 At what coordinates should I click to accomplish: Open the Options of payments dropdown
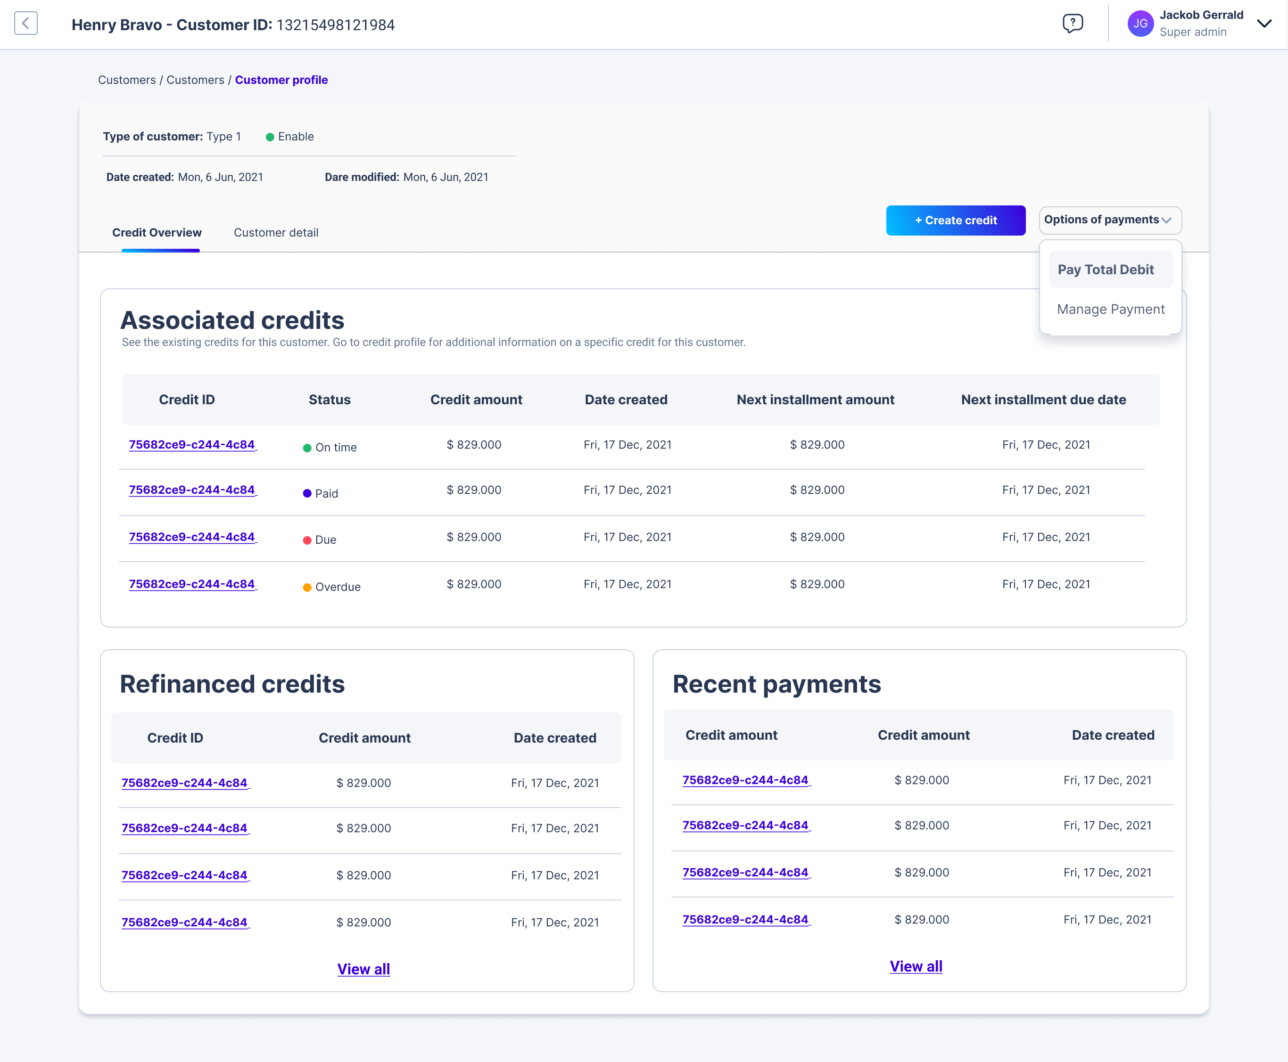(1109, 220)
